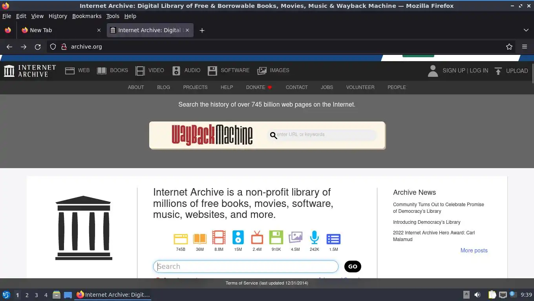Image resolution: width=534 pixels, height=301 pixels.
Task: Click the DONATE link with heart
Action: click(259, 87)
